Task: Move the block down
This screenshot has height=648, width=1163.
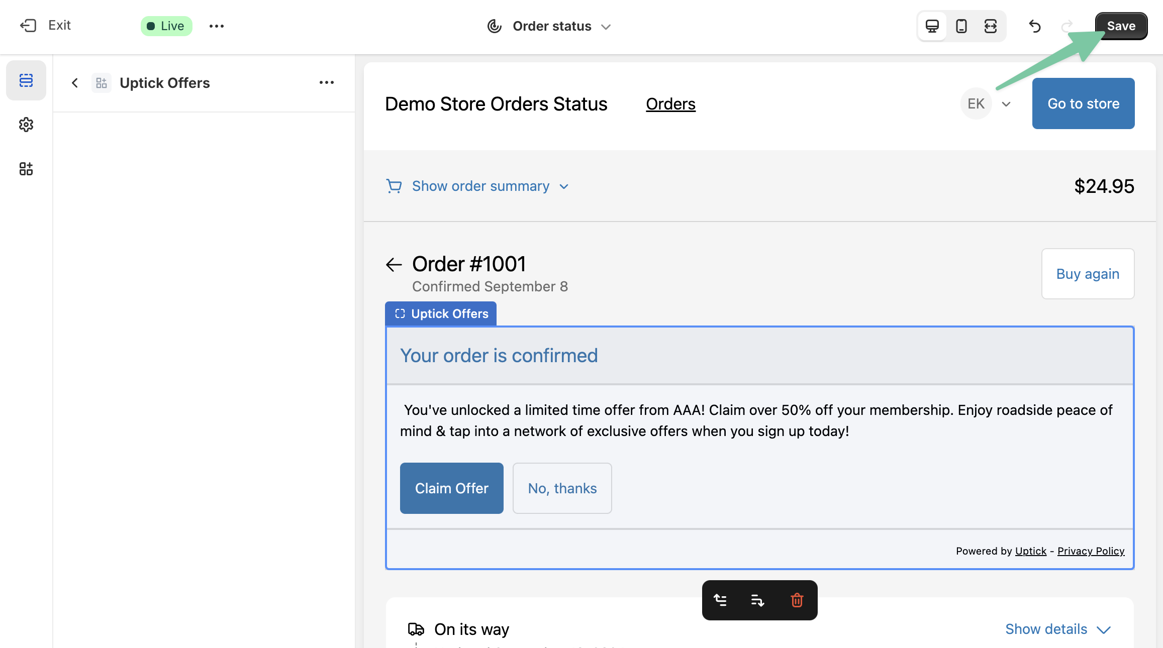Action: (758, 600)
